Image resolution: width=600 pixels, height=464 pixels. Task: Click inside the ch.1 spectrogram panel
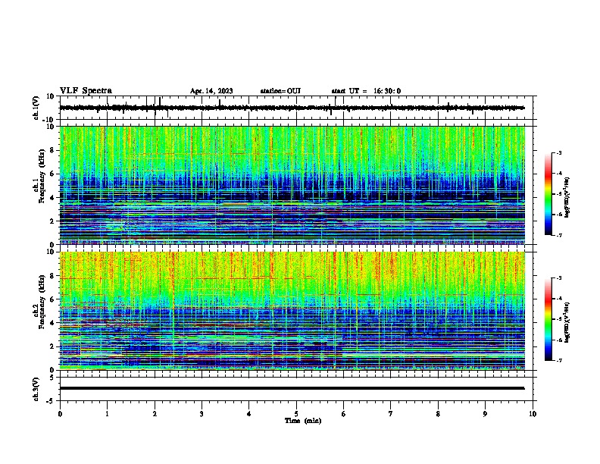[292, 185]
